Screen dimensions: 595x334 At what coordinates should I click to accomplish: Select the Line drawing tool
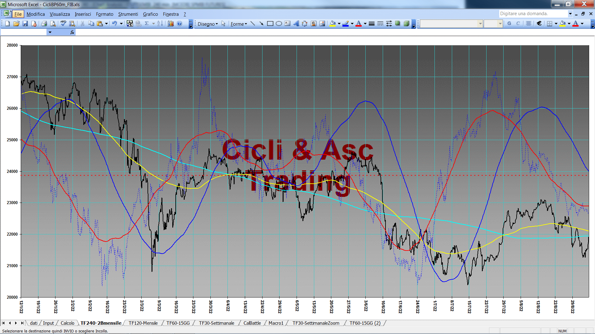(253, 24)
